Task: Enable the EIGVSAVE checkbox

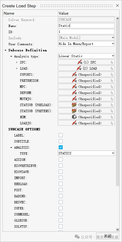Action: point(61,172)
